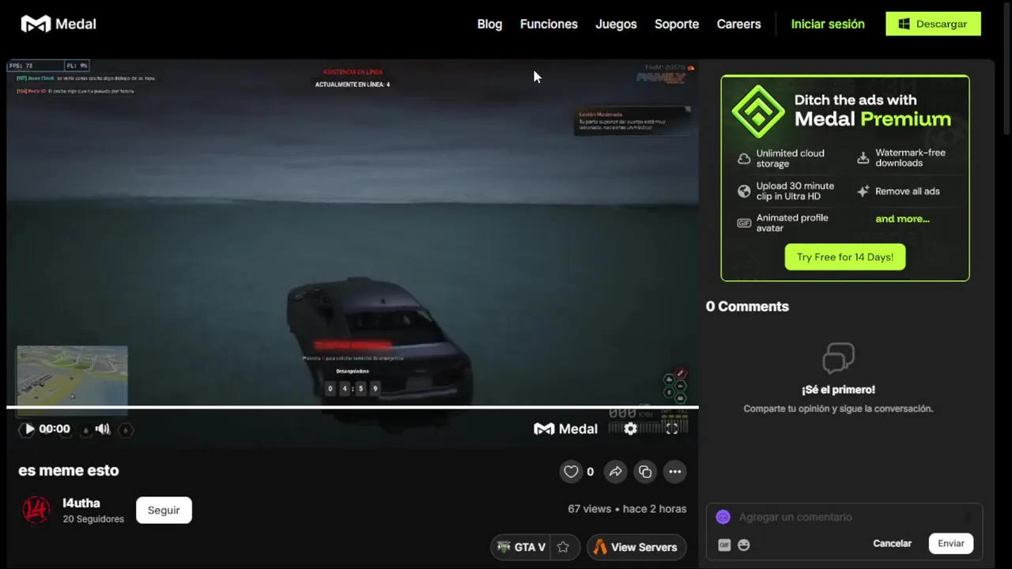Play the video clip

28,429
